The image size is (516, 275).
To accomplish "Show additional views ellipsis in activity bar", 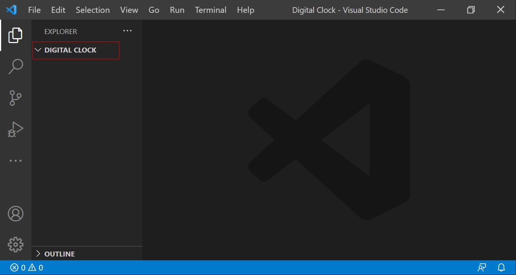I will tap(15, 161).
